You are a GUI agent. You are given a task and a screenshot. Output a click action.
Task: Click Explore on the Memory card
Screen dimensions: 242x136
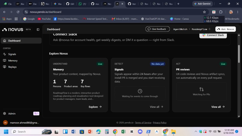tap(95, 107)
